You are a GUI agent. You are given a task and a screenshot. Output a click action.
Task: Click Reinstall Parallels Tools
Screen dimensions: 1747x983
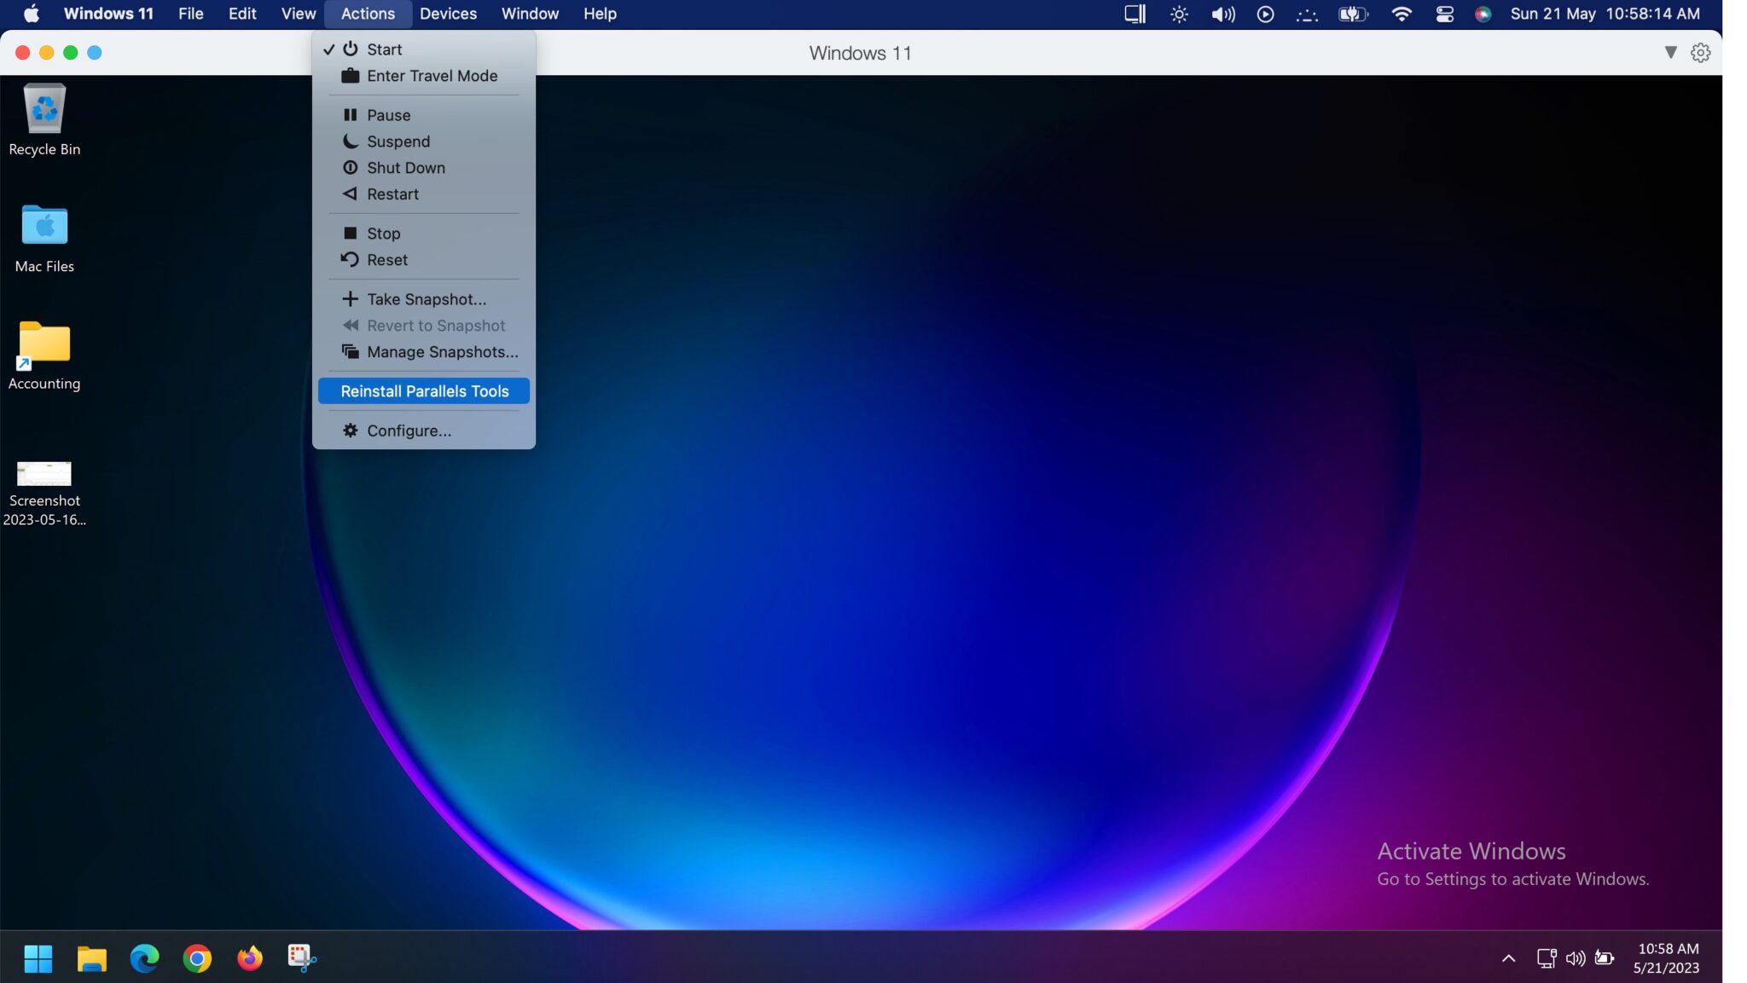click(x=424, y=390)
